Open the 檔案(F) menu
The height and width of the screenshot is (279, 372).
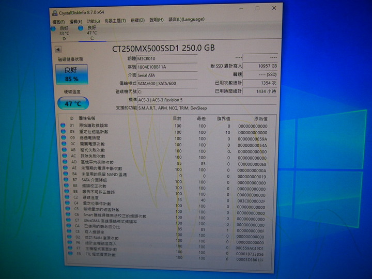click(x=58, y=22)
